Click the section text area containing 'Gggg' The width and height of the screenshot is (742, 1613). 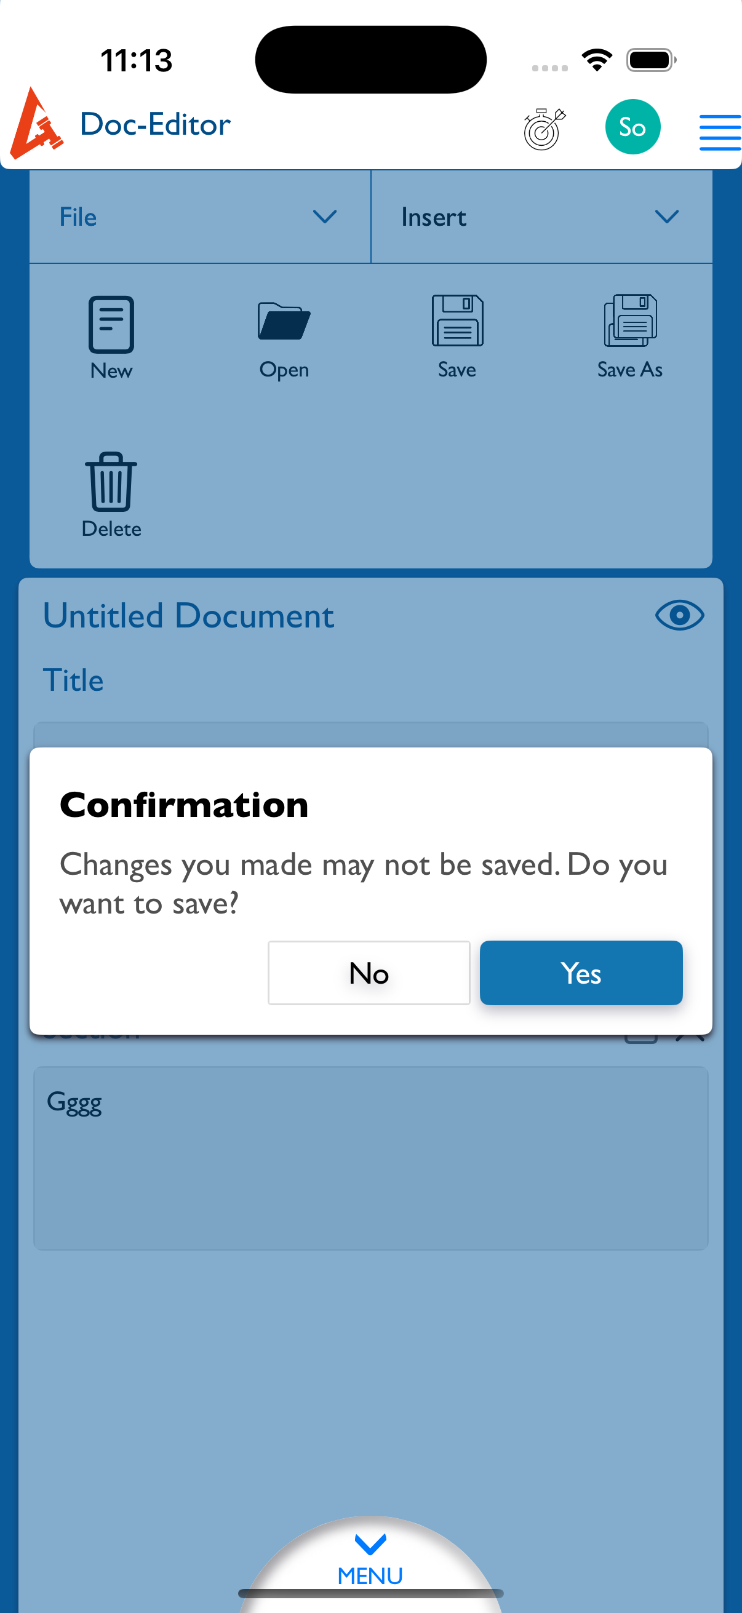370,1157
